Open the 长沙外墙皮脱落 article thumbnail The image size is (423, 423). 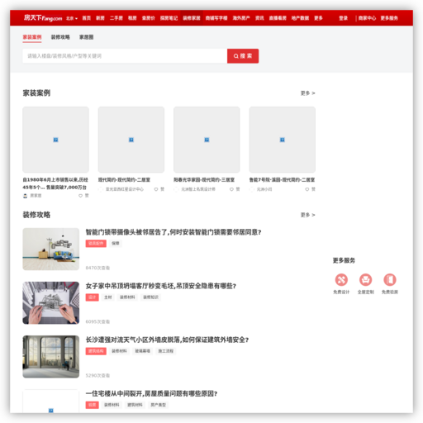(51, 357)
